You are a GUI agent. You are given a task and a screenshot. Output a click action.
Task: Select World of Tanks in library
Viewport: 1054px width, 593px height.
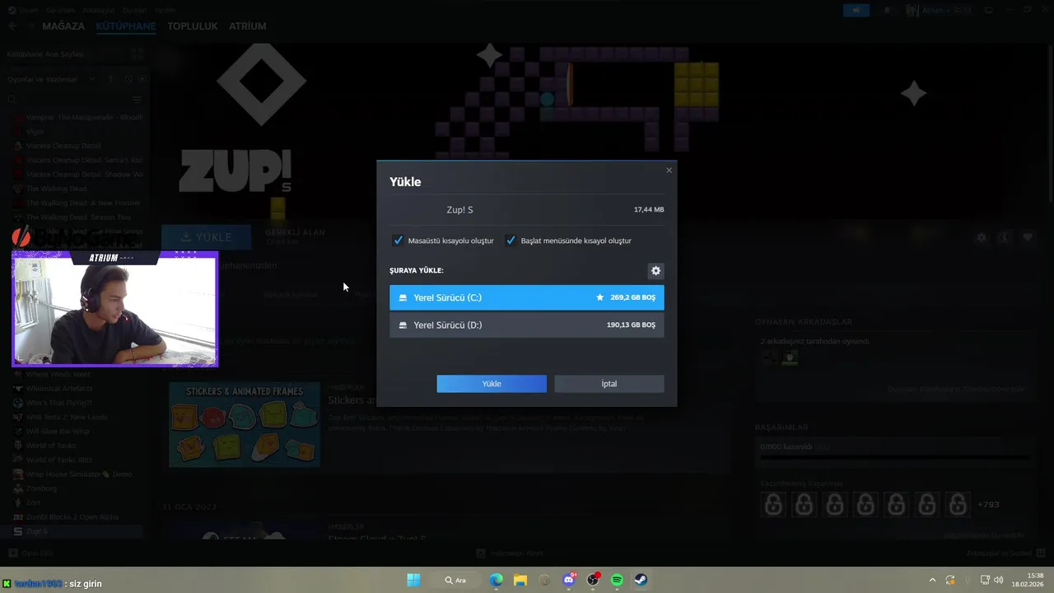[x=78, y=446]
